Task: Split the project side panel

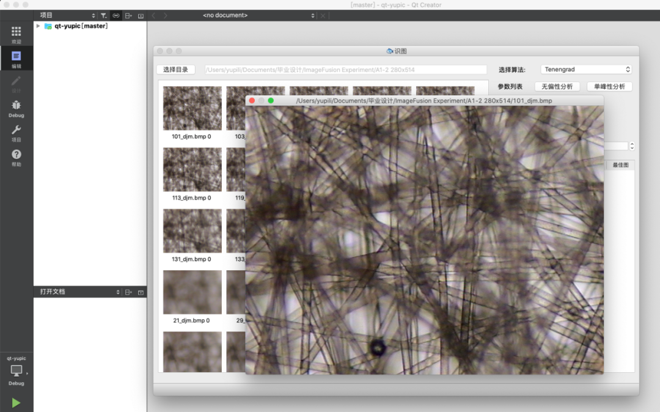Action: click(128, 15)
